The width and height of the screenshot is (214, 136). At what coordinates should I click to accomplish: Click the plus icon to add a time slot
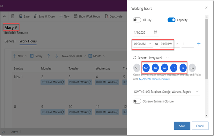point(199,44)
